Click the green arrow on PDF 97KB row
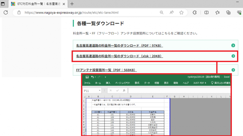 pyautogui.click(x=233, y=45)
